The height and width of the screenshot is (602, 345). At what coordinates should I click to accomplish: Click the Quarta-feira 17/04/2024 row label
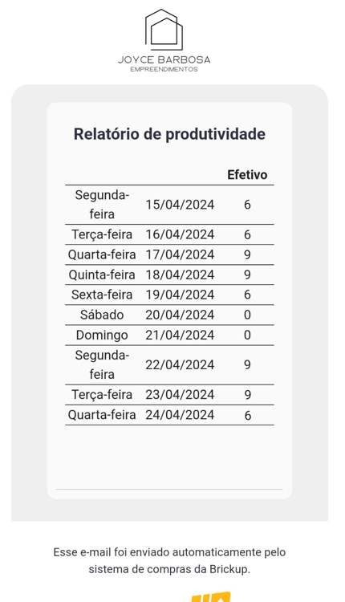click(102, 254)
